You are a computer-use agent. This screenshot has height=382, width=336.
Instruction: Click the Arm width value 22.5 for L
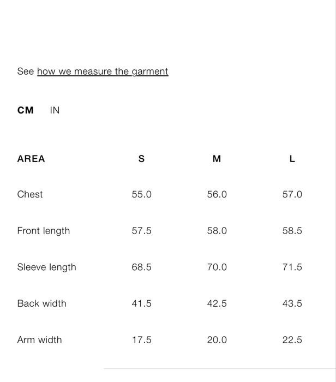[292, 340]
